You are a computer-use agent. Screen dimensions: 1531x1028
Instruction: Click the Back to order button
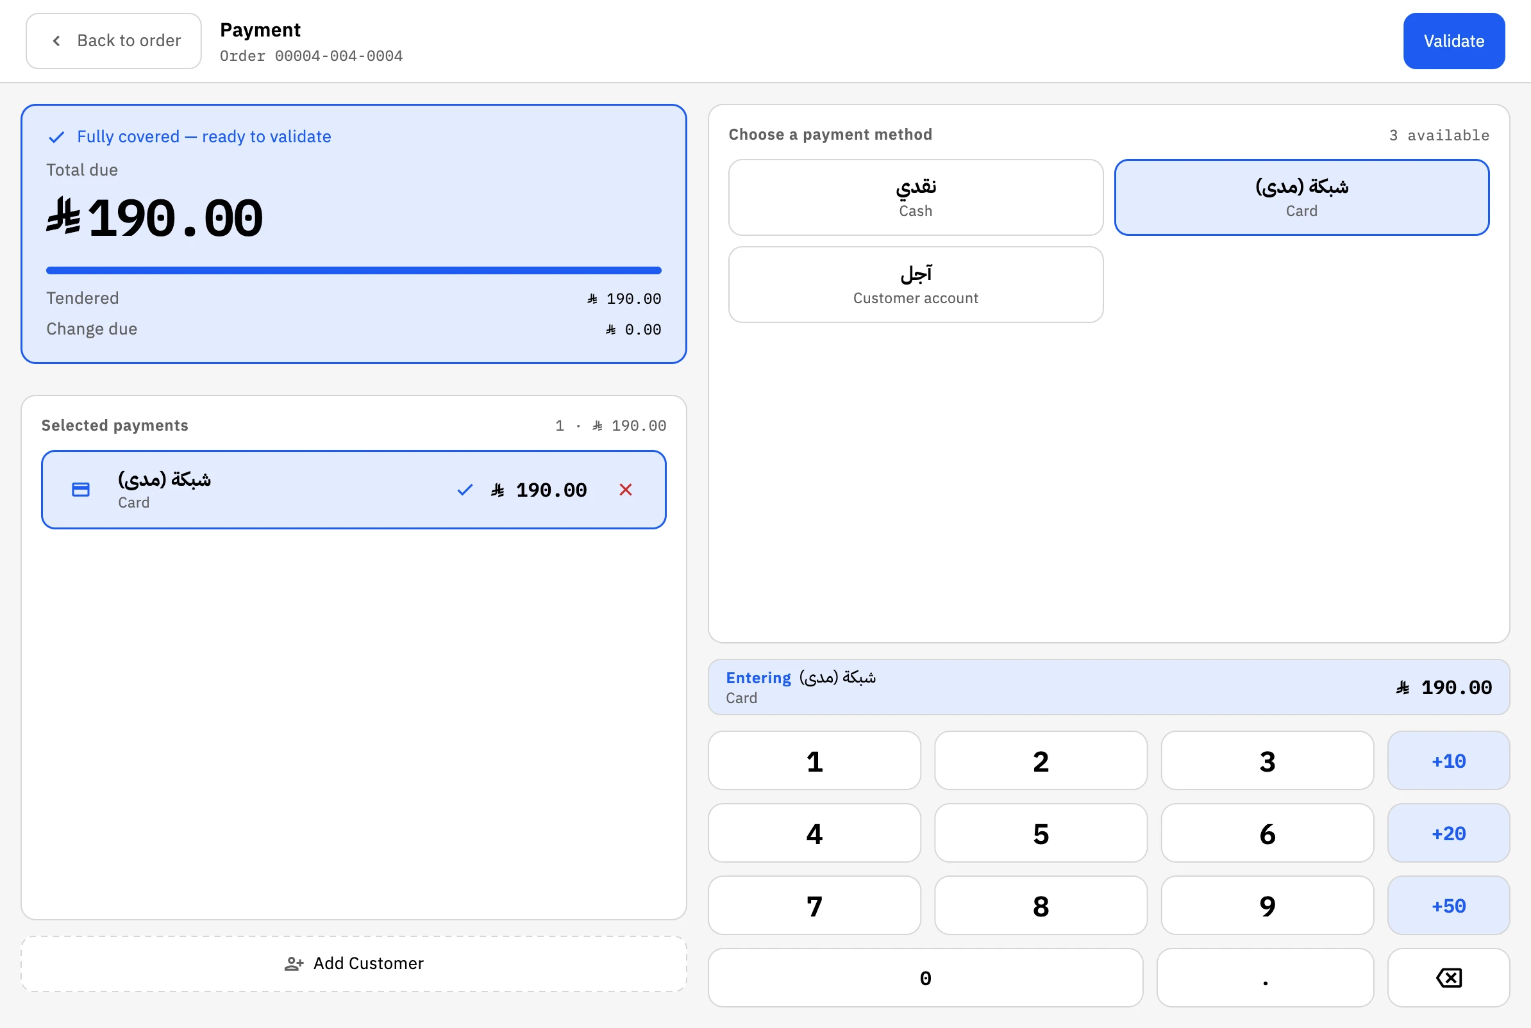[x=113, y=40]
